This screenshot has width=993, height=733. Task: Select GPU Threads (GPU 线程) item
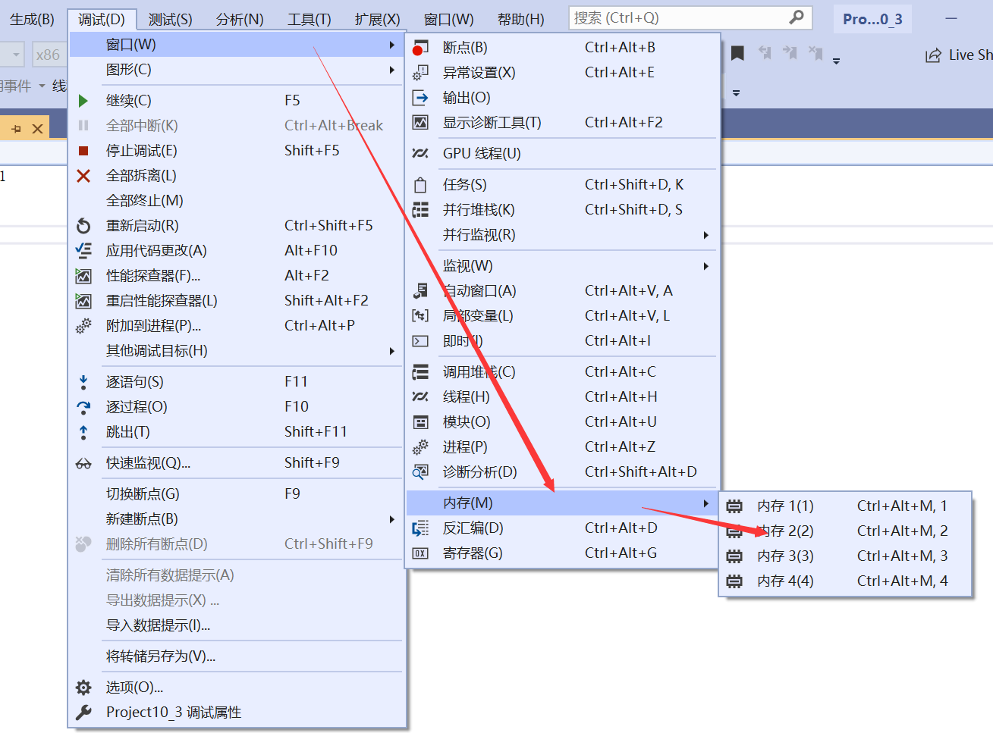(563, 154)
